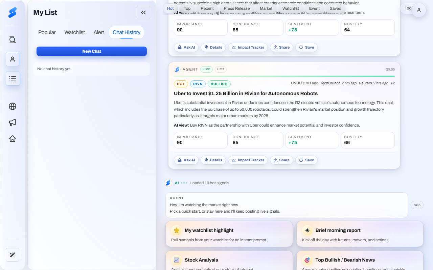Click the Importance 90 box on Rivian card
This screenshot has width=433, height=270.
click(x=201, y=140)
